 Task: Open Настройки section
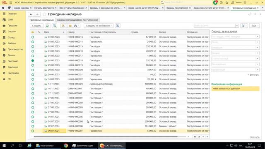(13, 73)
